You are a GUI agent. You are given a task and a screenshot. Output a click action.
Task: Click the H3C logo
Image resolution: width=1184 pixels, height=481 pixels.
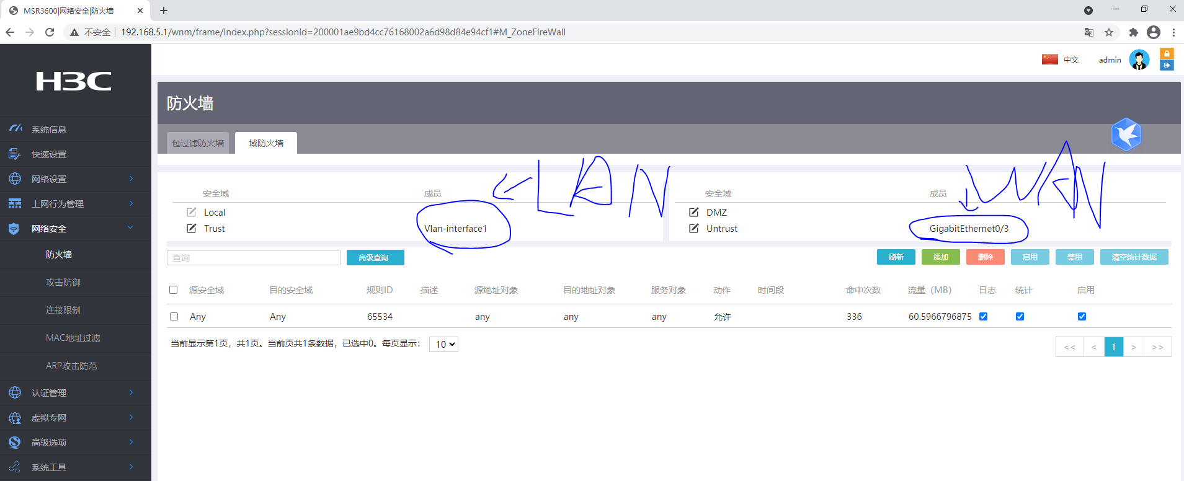click(x=74, y=81)
